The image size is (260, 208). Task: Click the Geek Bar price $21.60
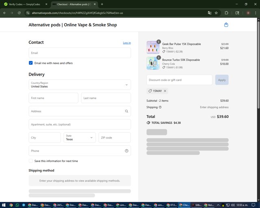pos(224,48)
